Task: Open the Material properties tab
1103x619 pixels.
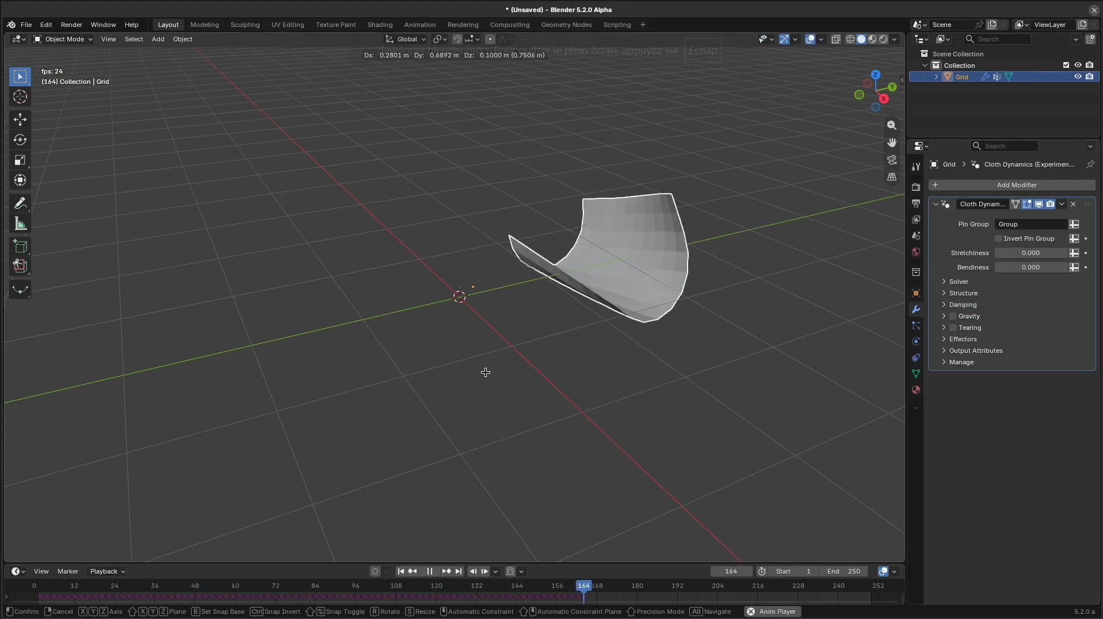Action: [x=916, y=390]
